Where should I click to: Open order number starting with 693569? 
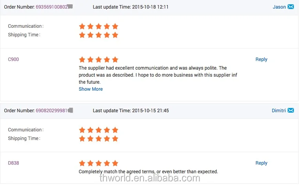51,7
